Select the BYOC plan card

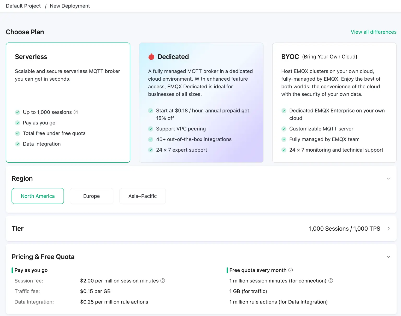point(334,102)
